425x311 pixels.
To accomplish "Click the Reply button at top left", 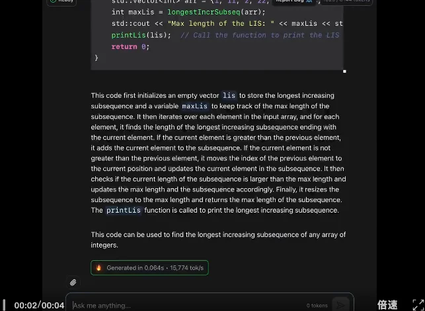I will pyautogui.click(x=61, y=1).
